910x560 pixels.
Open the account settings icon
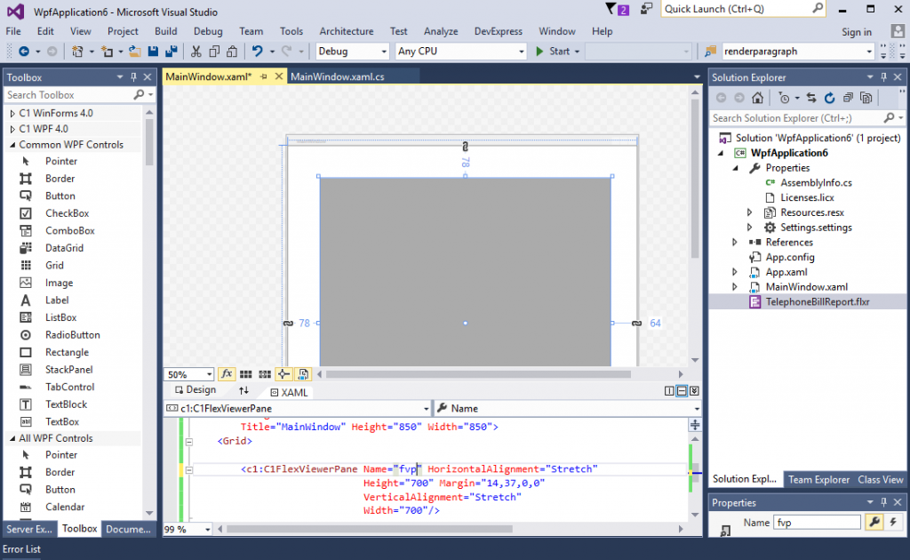898,31
